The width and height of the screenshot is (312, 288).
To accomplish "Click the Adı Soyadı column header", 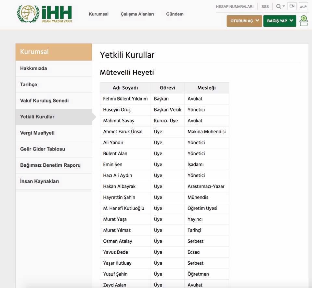I will click(x=125, y=88).
